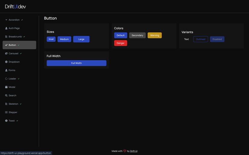The width and height of the screenshot is (249, 155).
Task: Click green check mark next to Accordion
Action: 22,20
